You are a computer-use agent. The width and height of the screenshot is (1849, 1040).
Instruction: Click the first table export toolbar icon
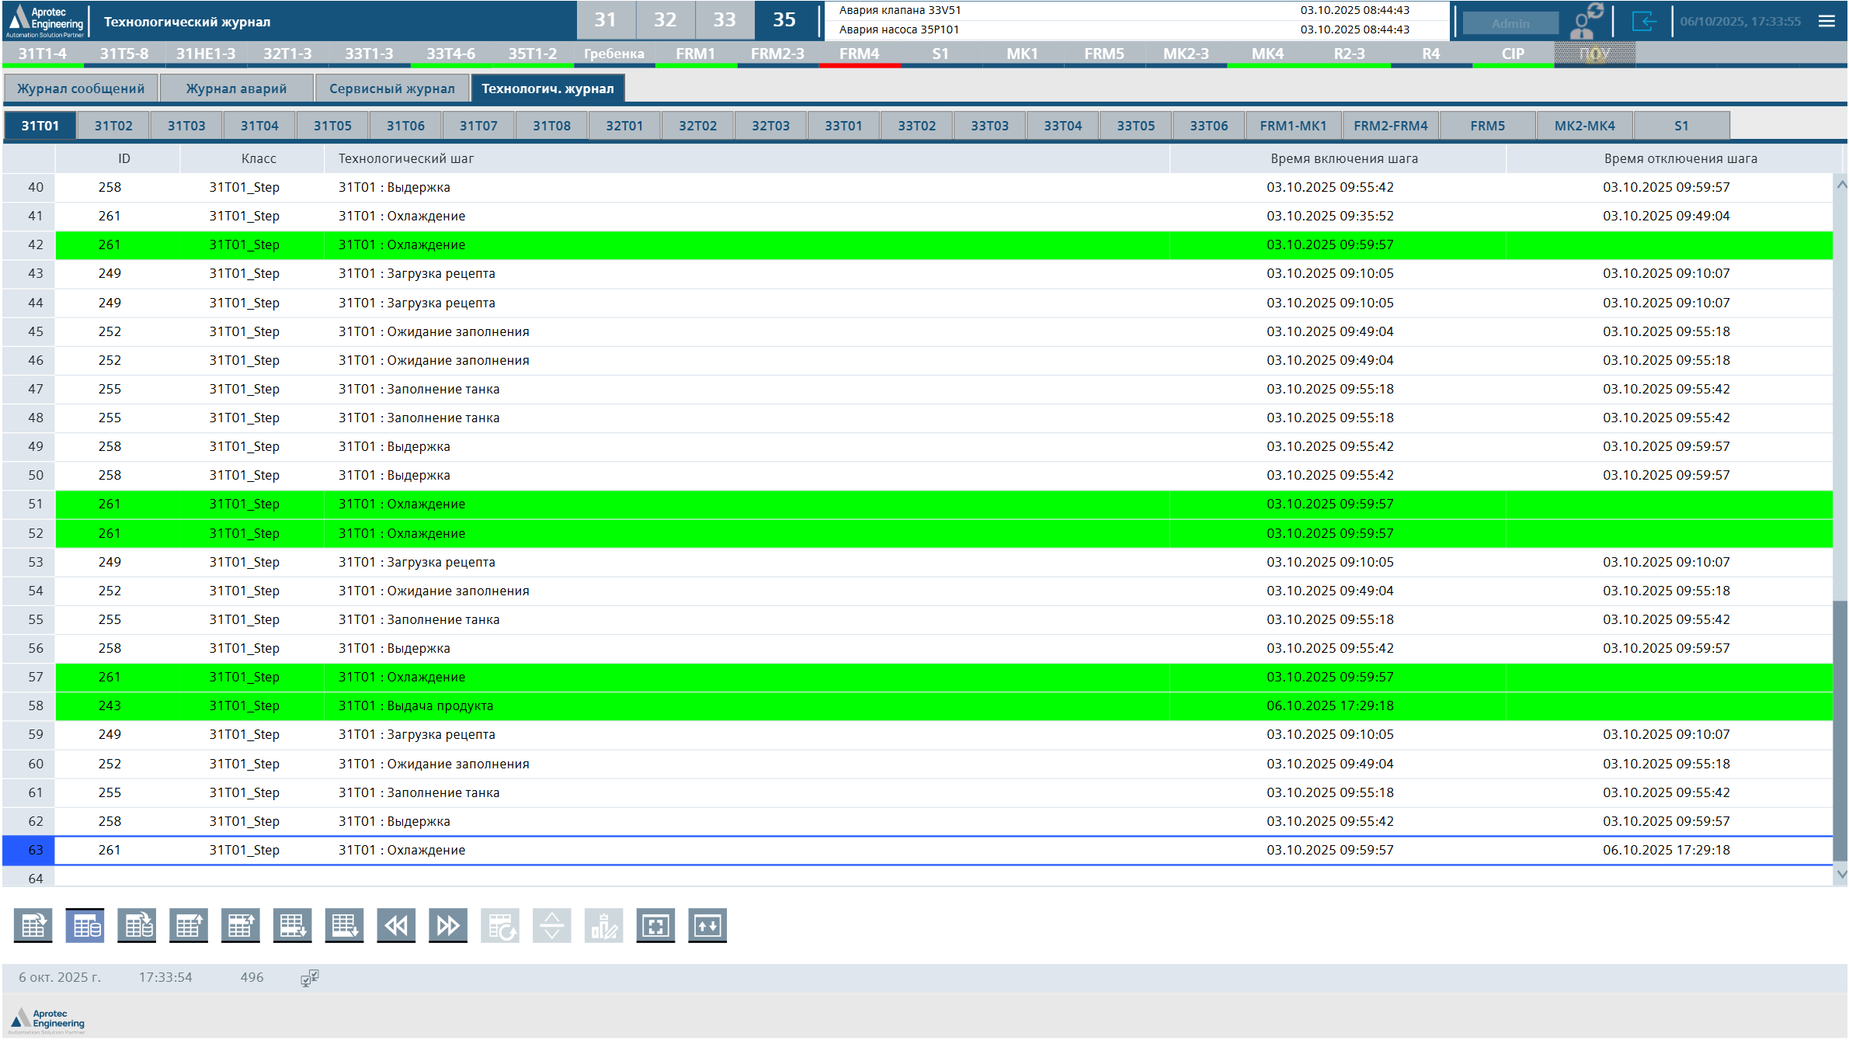33,925
